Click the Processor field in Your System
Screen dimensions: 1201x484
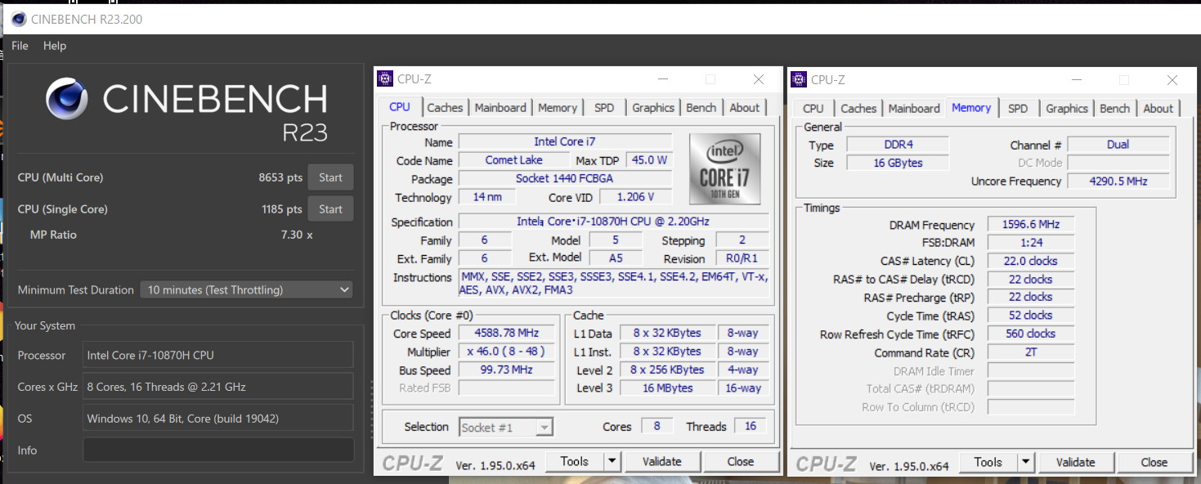[x=218, y=355]
